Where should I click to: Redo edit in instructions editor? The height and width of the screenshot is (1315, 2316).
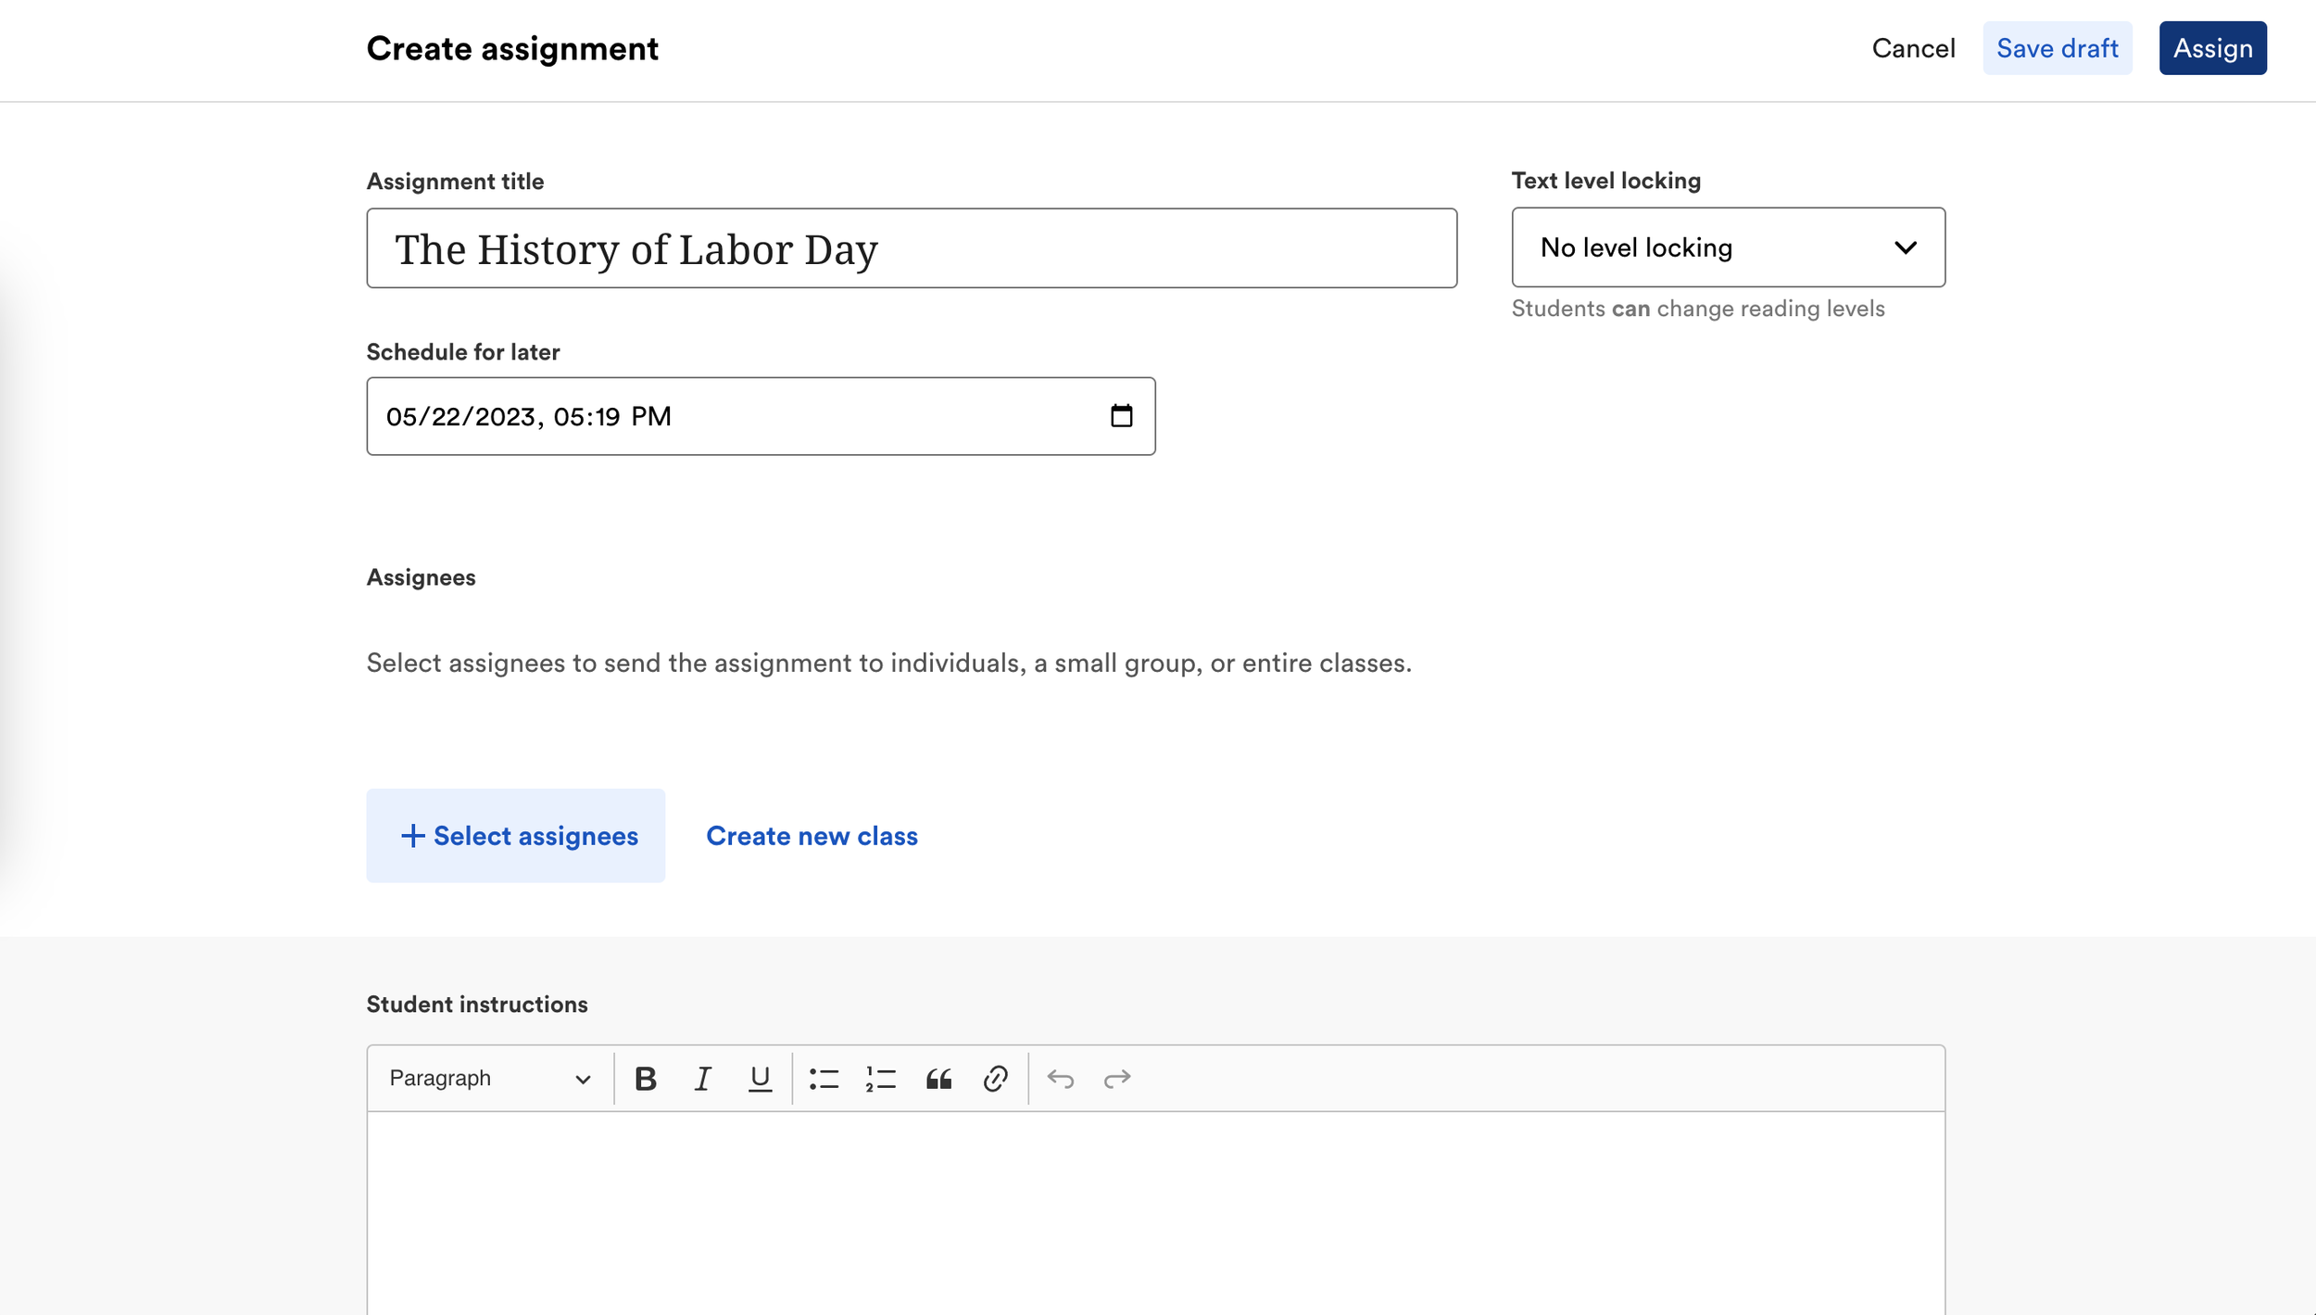[x=1117, y=1079]
